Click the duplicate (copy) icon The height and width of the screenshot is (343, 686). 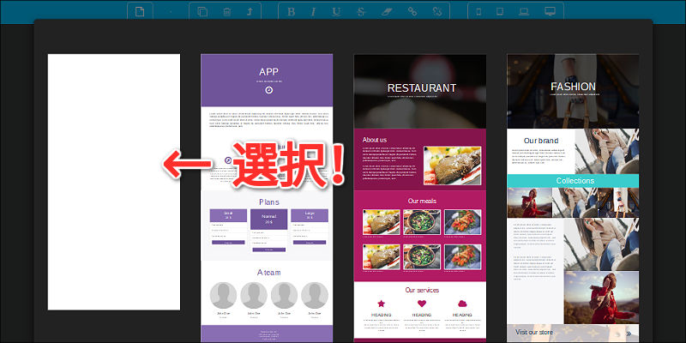tap(202, 12)
